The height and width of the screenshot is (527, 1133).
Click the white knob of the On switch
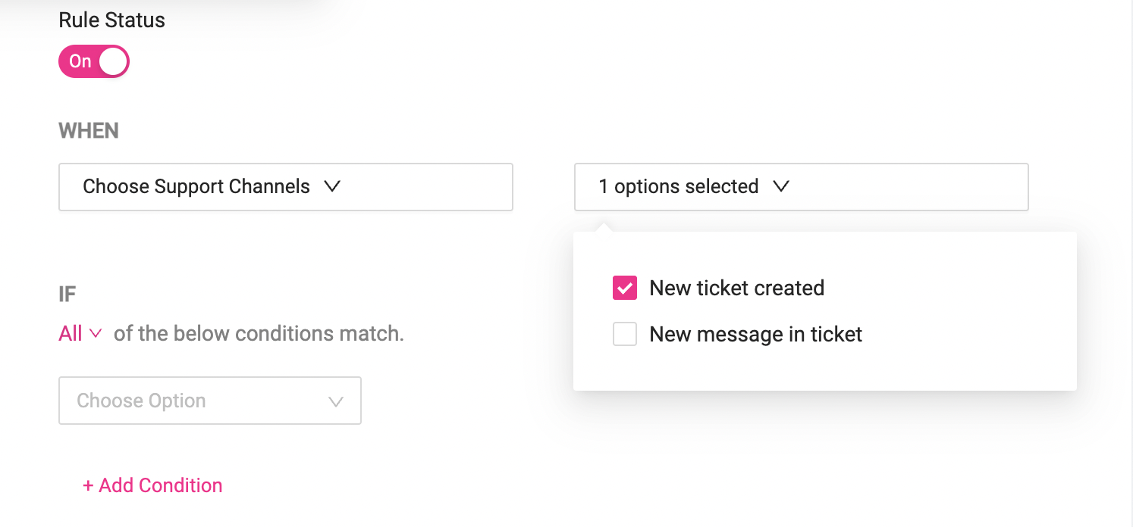[113, 61]
